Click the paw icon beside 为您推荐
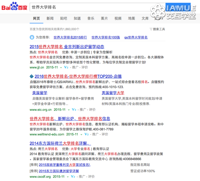 pos(32,37)
